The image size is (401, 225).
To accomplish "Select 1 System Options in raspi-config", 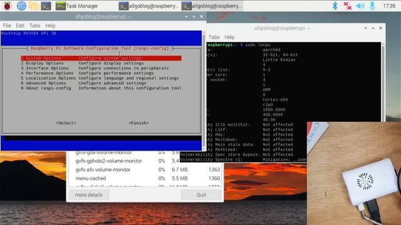I will click(101, 58).
